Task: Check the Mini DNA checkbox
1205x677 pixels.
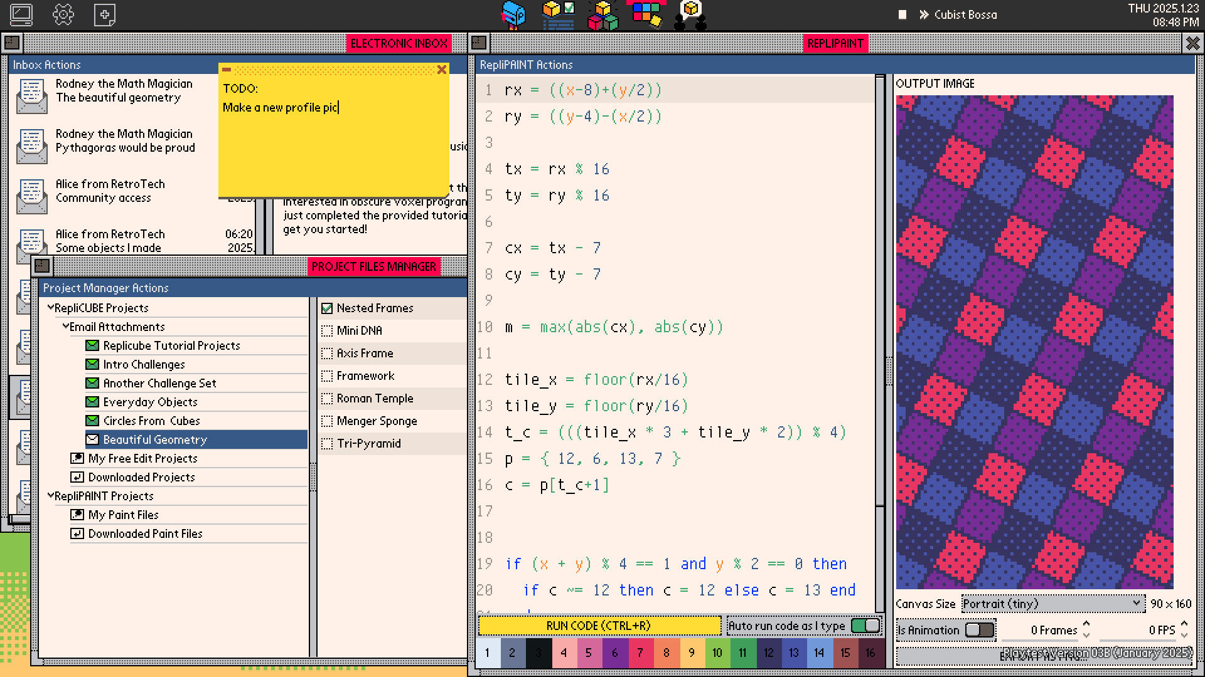Action: [327, 330]
